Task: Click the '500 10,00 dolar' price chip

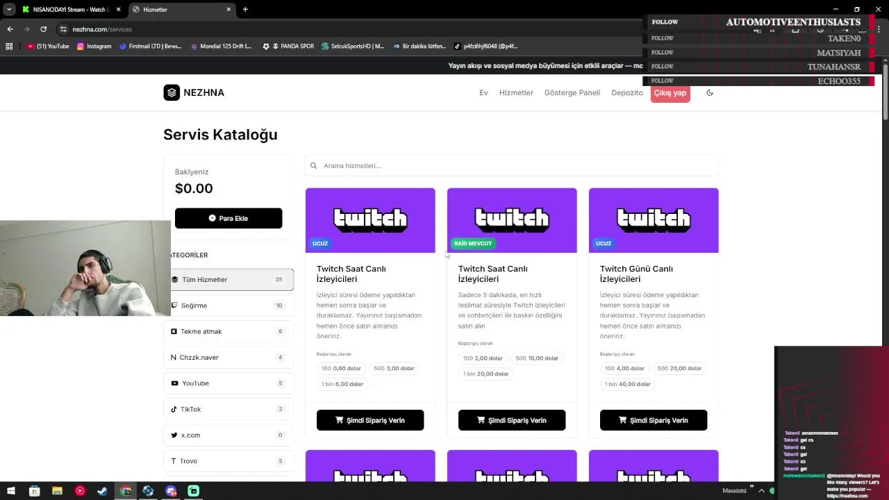Action: (x=537, y=358)
